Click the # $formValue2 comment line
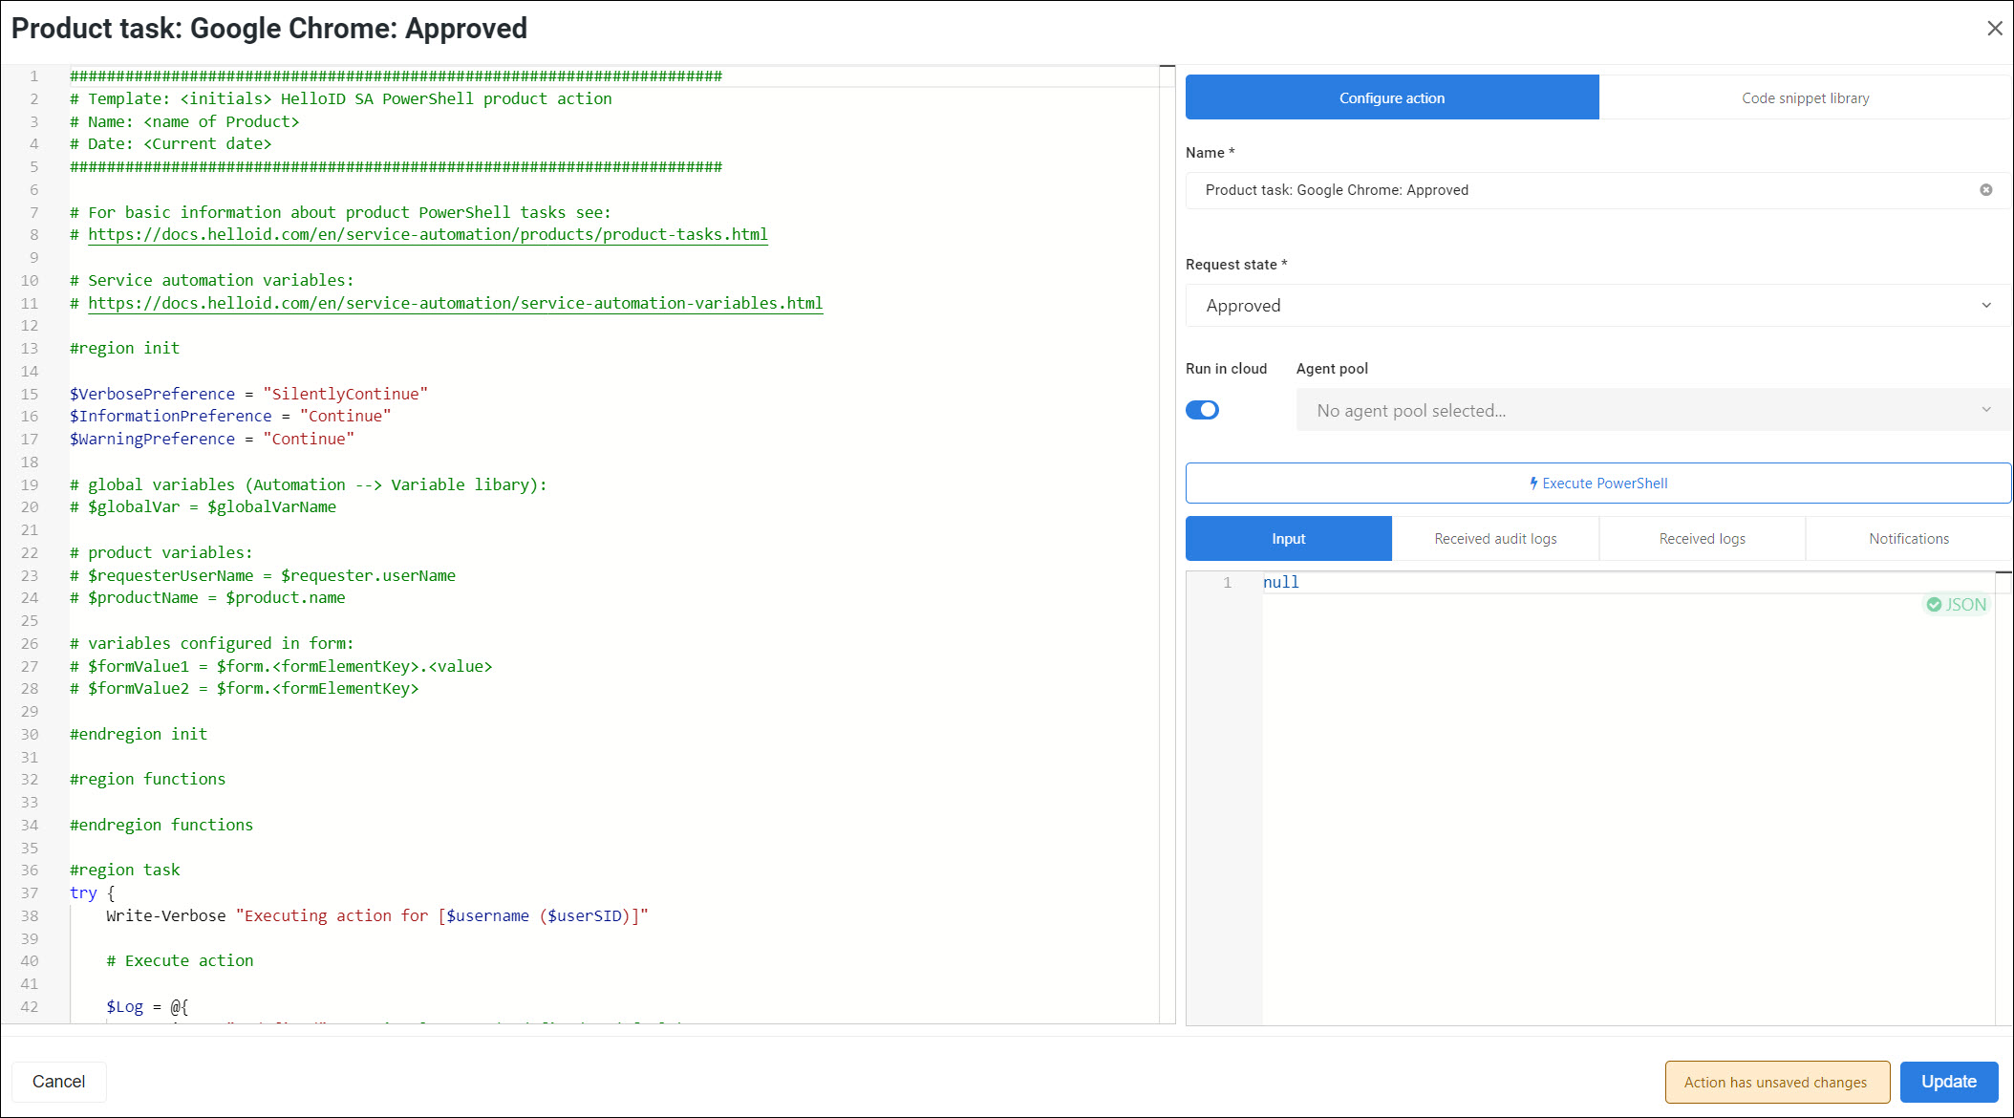Viewport: 2014px width, 1118px height. [x=244, y=689]
